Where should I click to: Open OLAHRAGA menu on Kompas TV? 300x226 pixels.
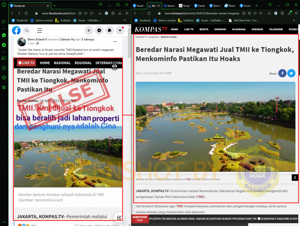point(239,29)
